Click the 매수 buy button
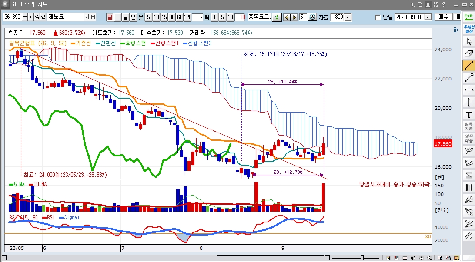This screenshot has width=475, height=262. [443, 17]
